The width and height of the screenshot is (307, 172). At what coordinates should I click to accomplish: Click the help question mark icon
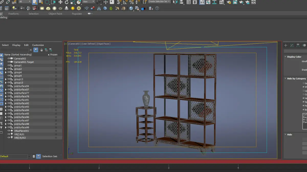[x=157, y=8]
